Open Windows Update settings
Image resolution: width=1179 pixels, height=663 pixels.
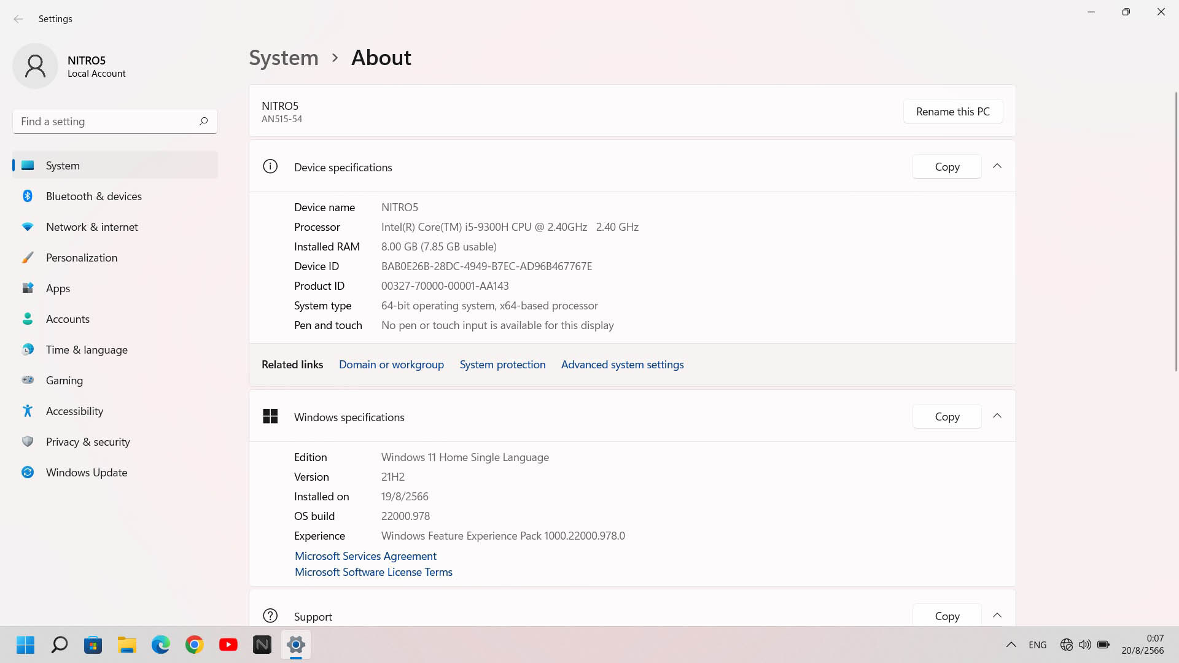pos(115,472)
